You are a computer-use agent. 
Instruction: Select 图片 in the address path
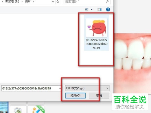point(28,2)
